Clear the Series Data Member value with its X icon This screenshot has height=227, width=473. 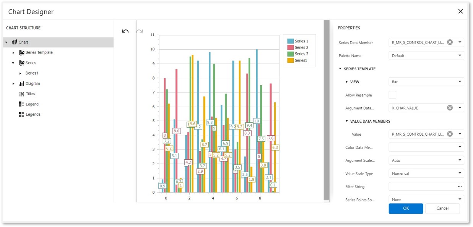click(450, 42)
